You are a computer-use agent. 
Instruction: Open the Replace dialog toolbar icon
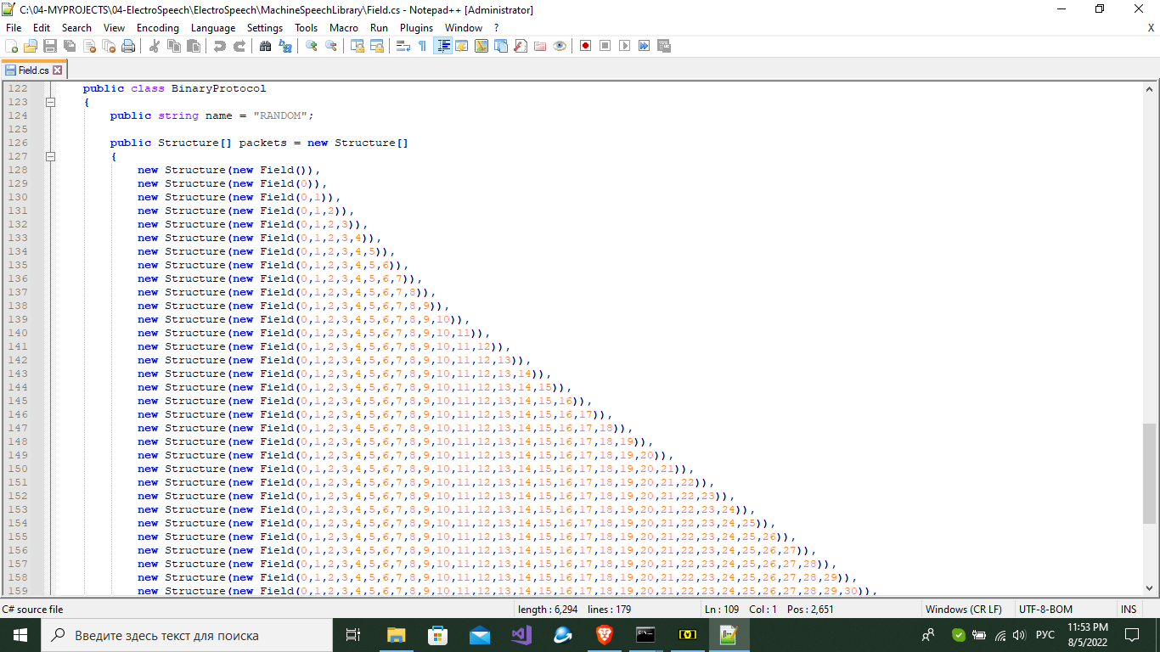point(284,46)
